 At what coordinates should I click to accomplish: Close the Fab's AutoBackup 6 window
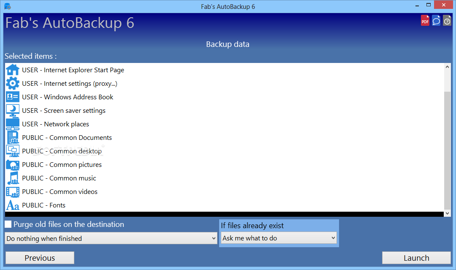443,5
